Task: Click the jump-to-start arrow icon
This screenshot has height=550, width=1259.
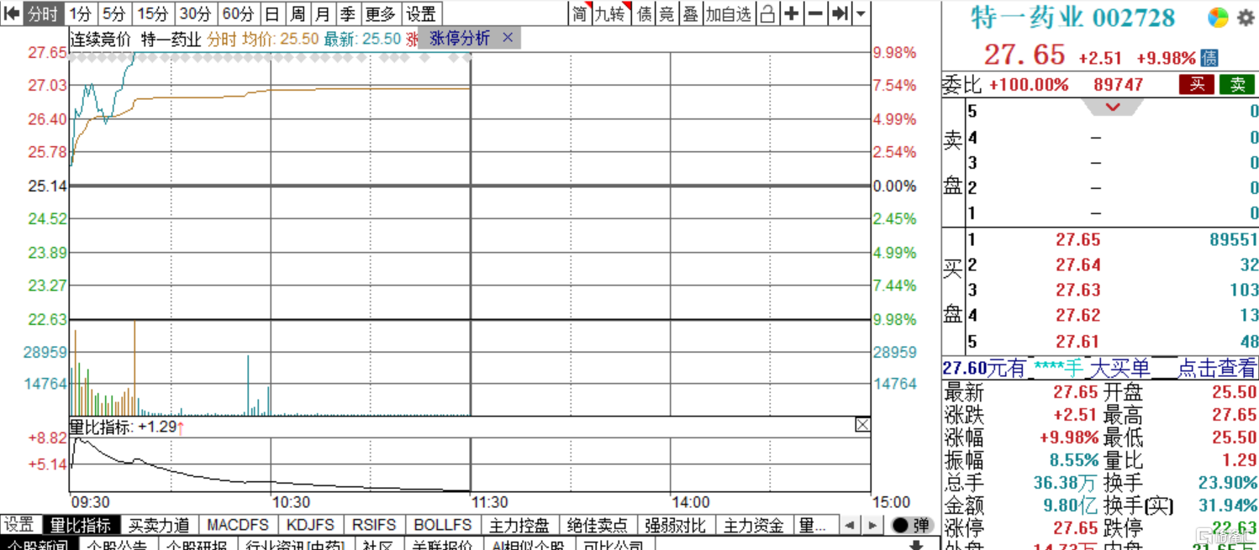Action: point(12,13)
